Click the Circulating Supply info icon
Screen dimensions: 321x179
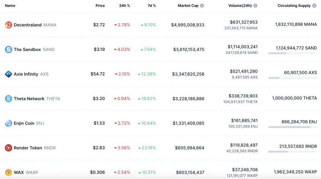pyautogui.click(x=314, y=6)
